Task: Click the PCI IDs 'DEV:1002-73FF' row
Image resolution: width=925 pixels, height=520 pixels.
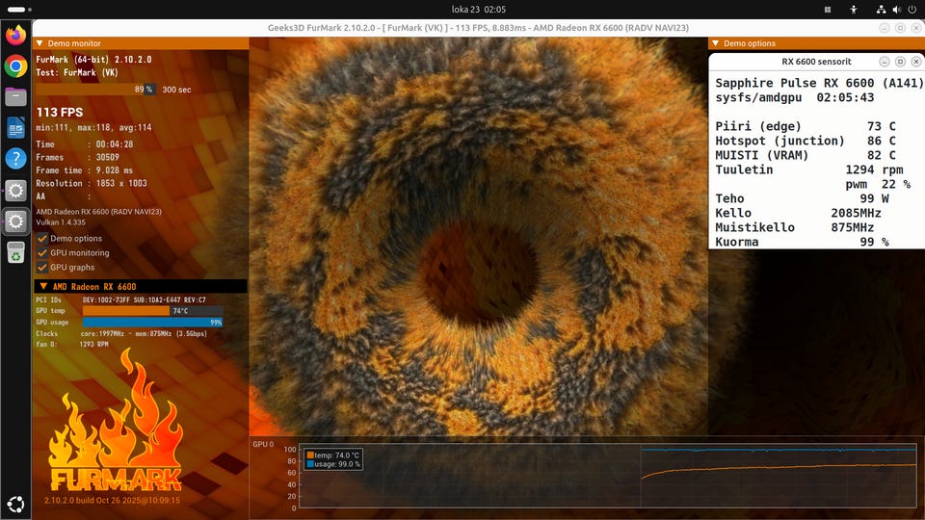Action: pyautogui.click(x=121, y=300)
